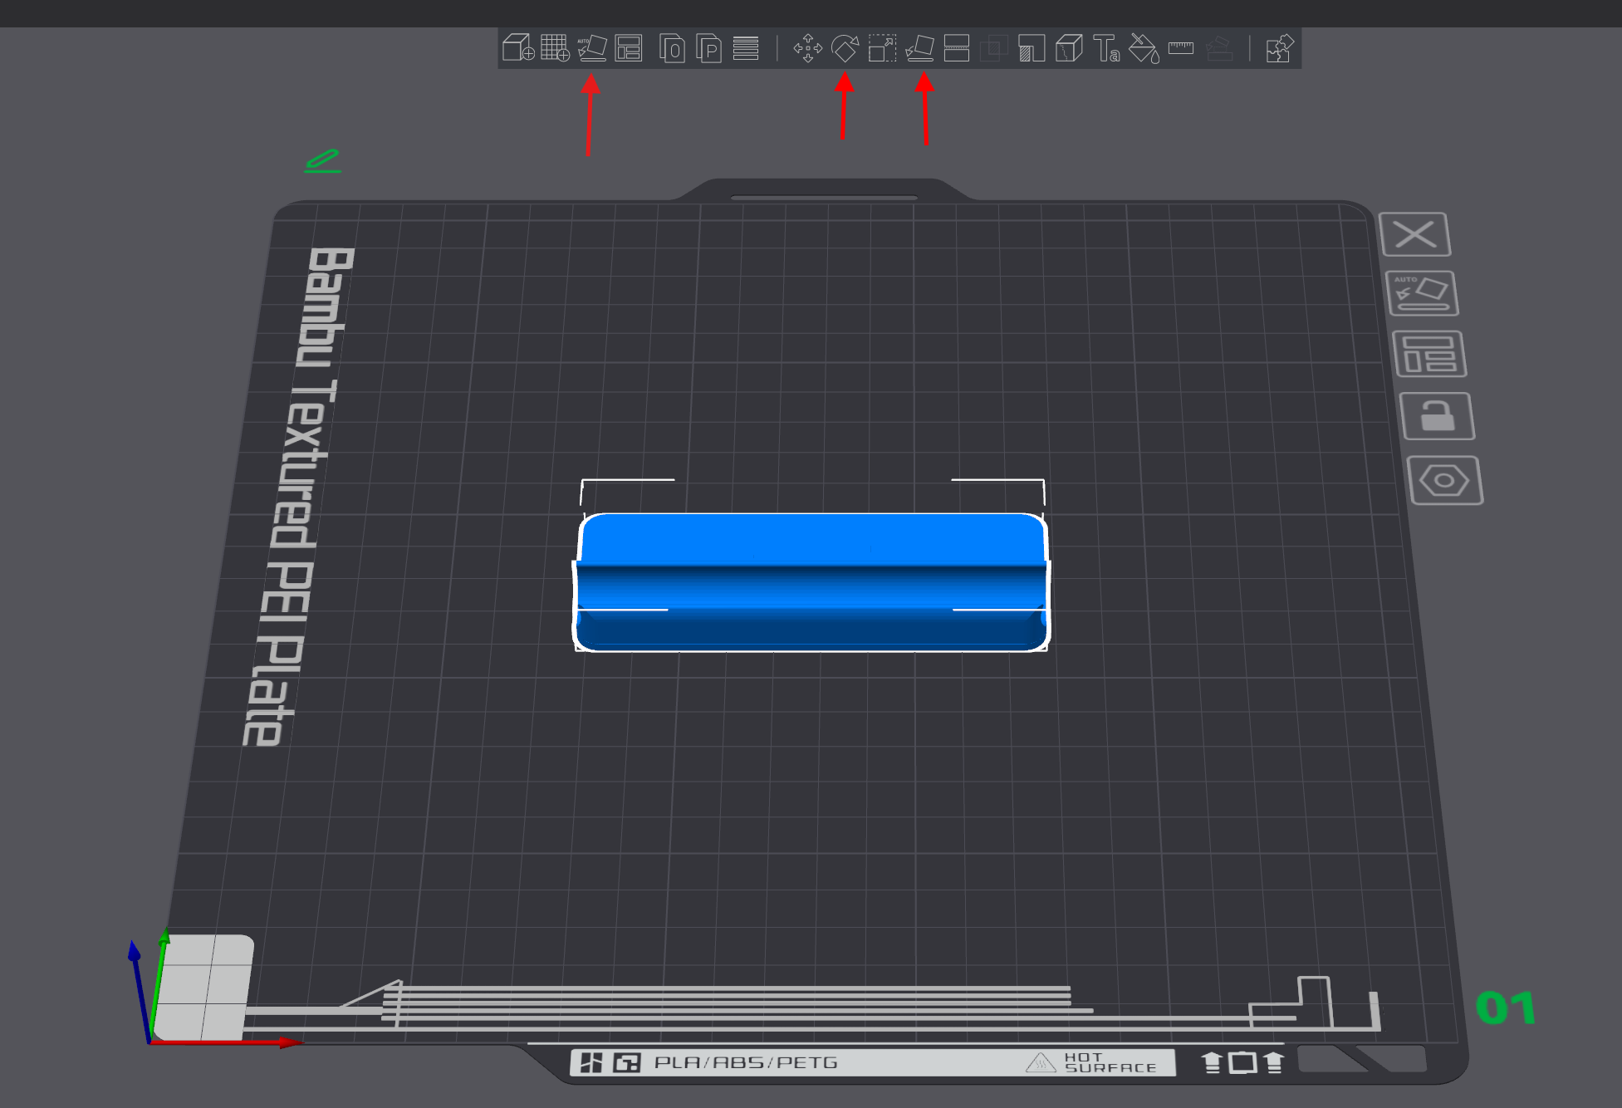Select the Split to objects icon

coord(672,48)
